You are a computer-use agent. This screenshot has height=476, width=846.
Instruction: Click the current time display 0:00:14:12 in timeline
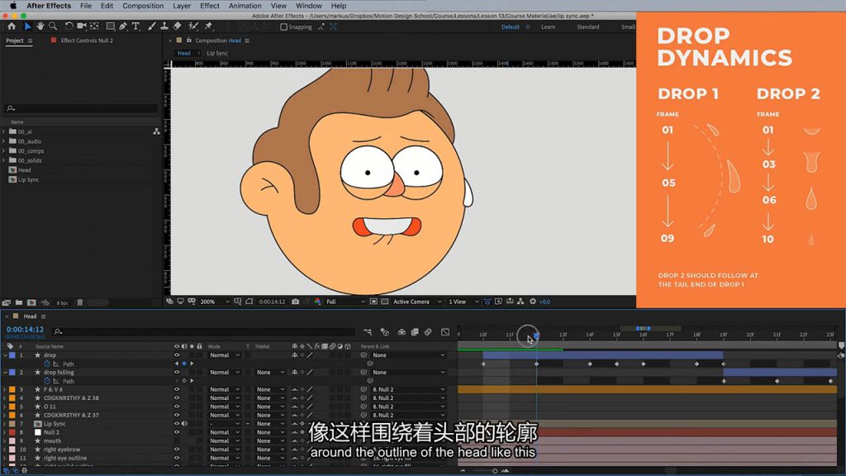[x=25, y=329]
